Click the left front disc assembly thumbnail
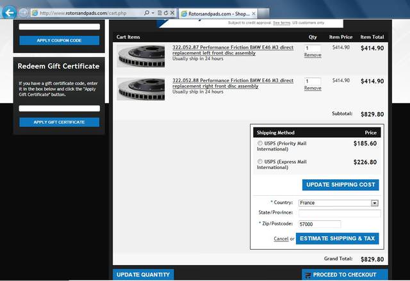Viewport: 410px width, 281px height. tap(141, 56)
